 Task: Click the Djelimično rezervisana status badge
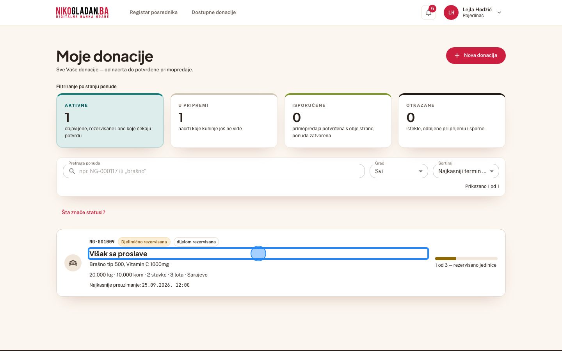(x=144, y=242)
